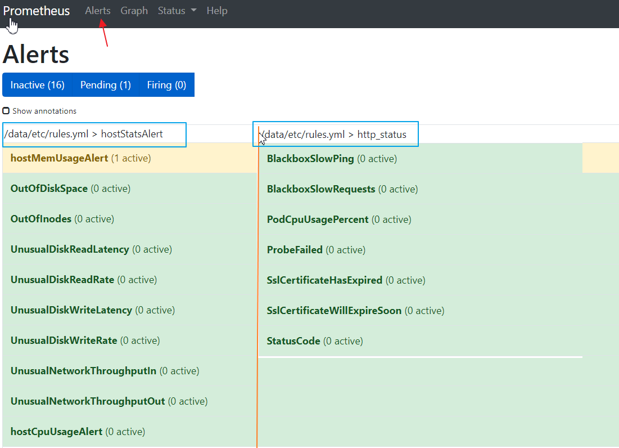The width and height of the screenshot is (619, 448).
Task: Open the Graph page
Action: [x=134, y=11]
